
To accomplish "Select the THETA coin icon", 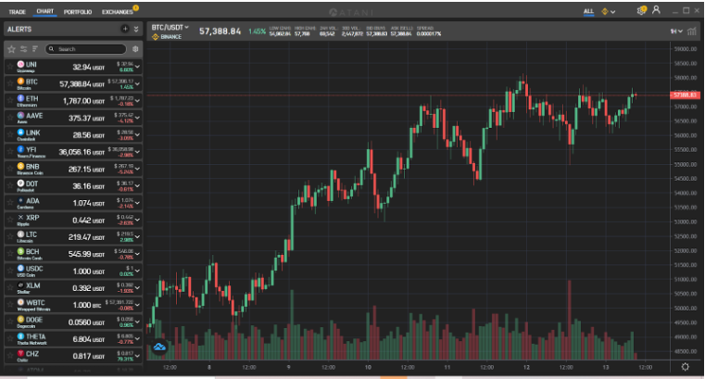I will 20,336.
